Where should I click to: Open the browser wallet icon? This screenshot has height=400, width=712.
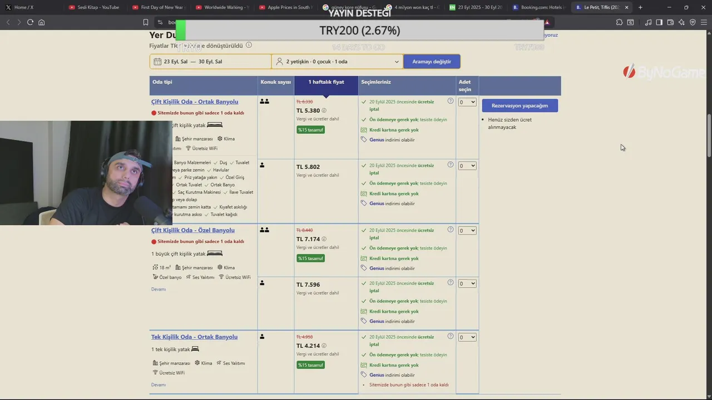(670, 22)
